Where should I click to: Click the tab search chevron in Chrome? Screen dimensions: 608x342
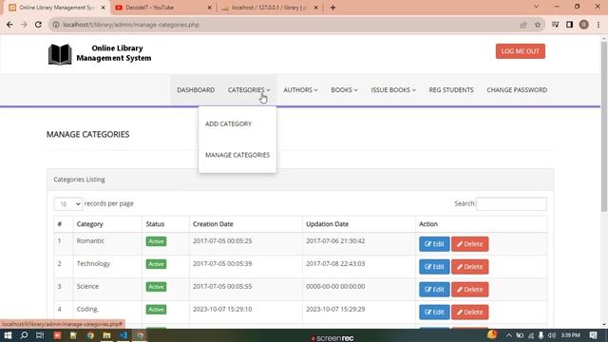(x=536, y=7)
